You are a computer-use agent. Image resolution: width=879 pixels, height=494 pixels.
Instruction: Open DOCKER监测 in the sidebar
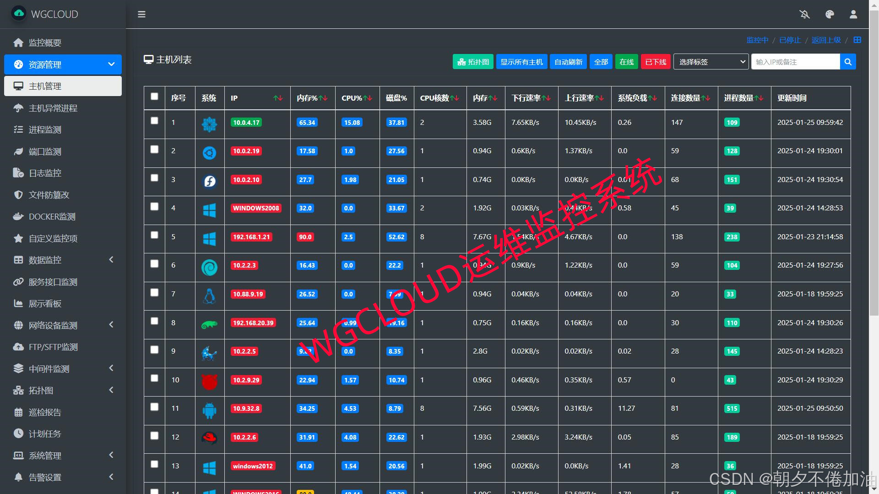pos(52,217)
